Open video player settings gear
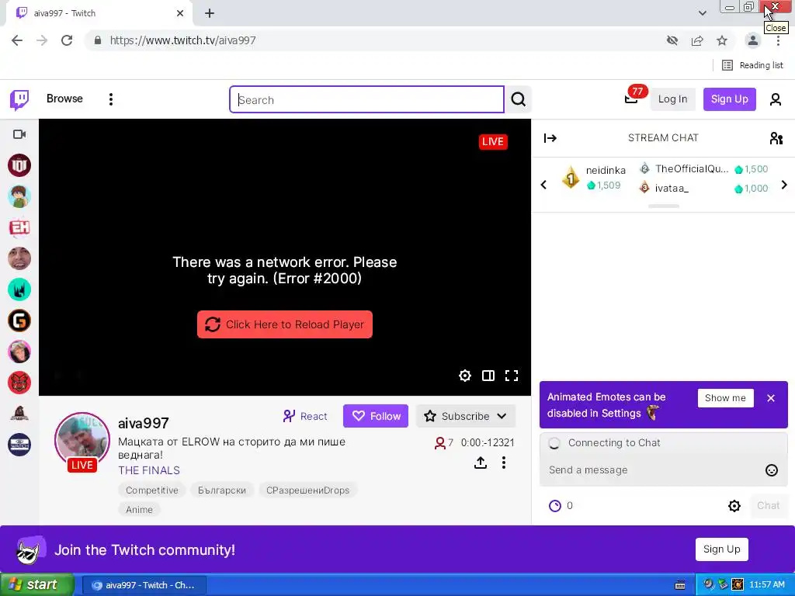795x596 pixels. pyautogui.click(x=465, y=376)
